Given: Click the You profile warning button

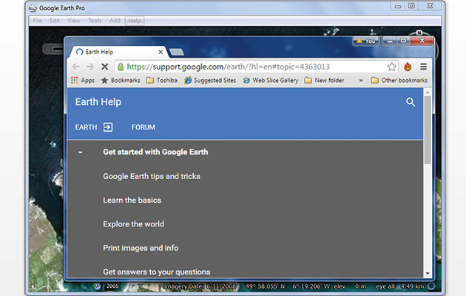Looking at the screenshot, I should pyautogui.click(x=366, y=41).
